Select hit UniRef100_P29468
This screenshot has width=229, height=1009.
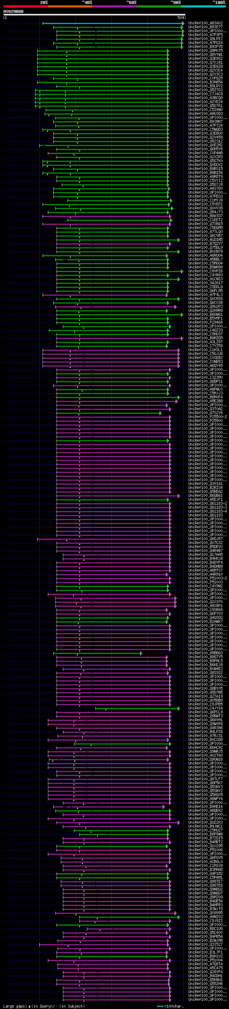(x=205, y=322)
